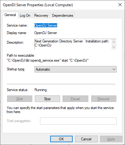Click the grayed-out Start button
The image size is (125, 145).
click(x=20, y=99)
